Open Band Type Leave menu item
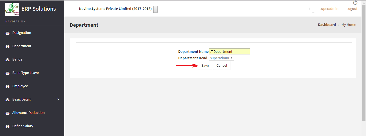366x136 pixels. (25, 73)
